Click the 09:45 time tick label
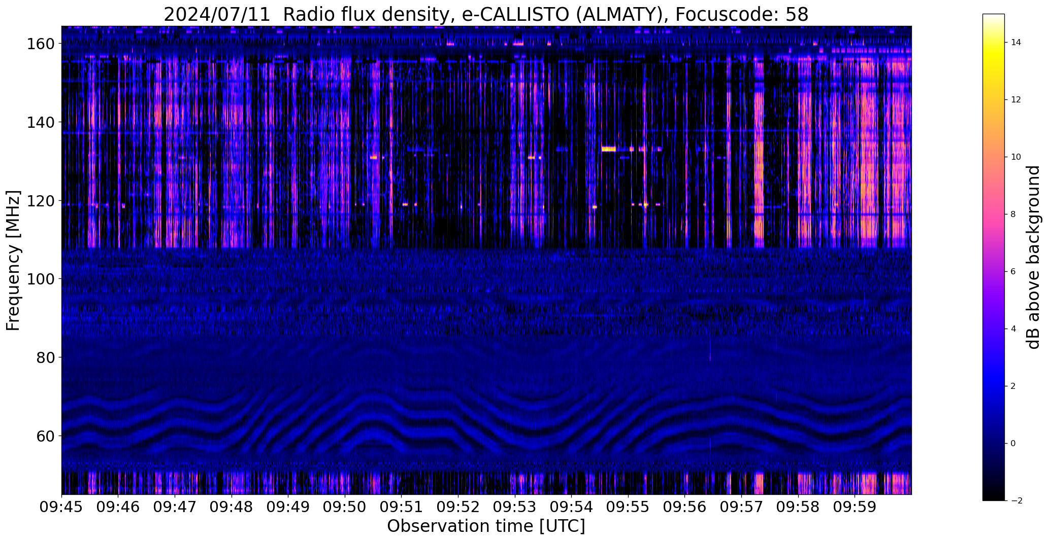The width and height of the screenshot is (1049, 541). (61, 507)
